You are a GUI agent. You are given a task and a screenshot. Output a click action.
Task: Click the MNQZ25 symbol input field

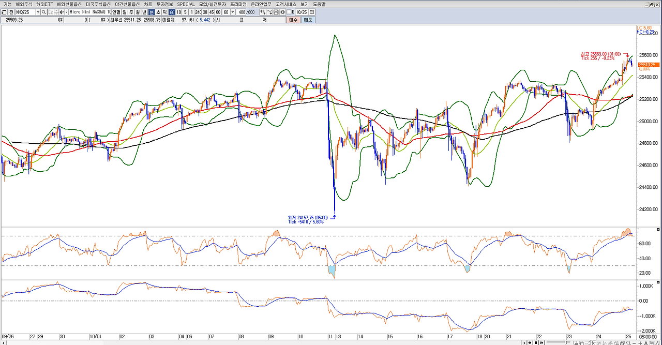tap(26, 12)
